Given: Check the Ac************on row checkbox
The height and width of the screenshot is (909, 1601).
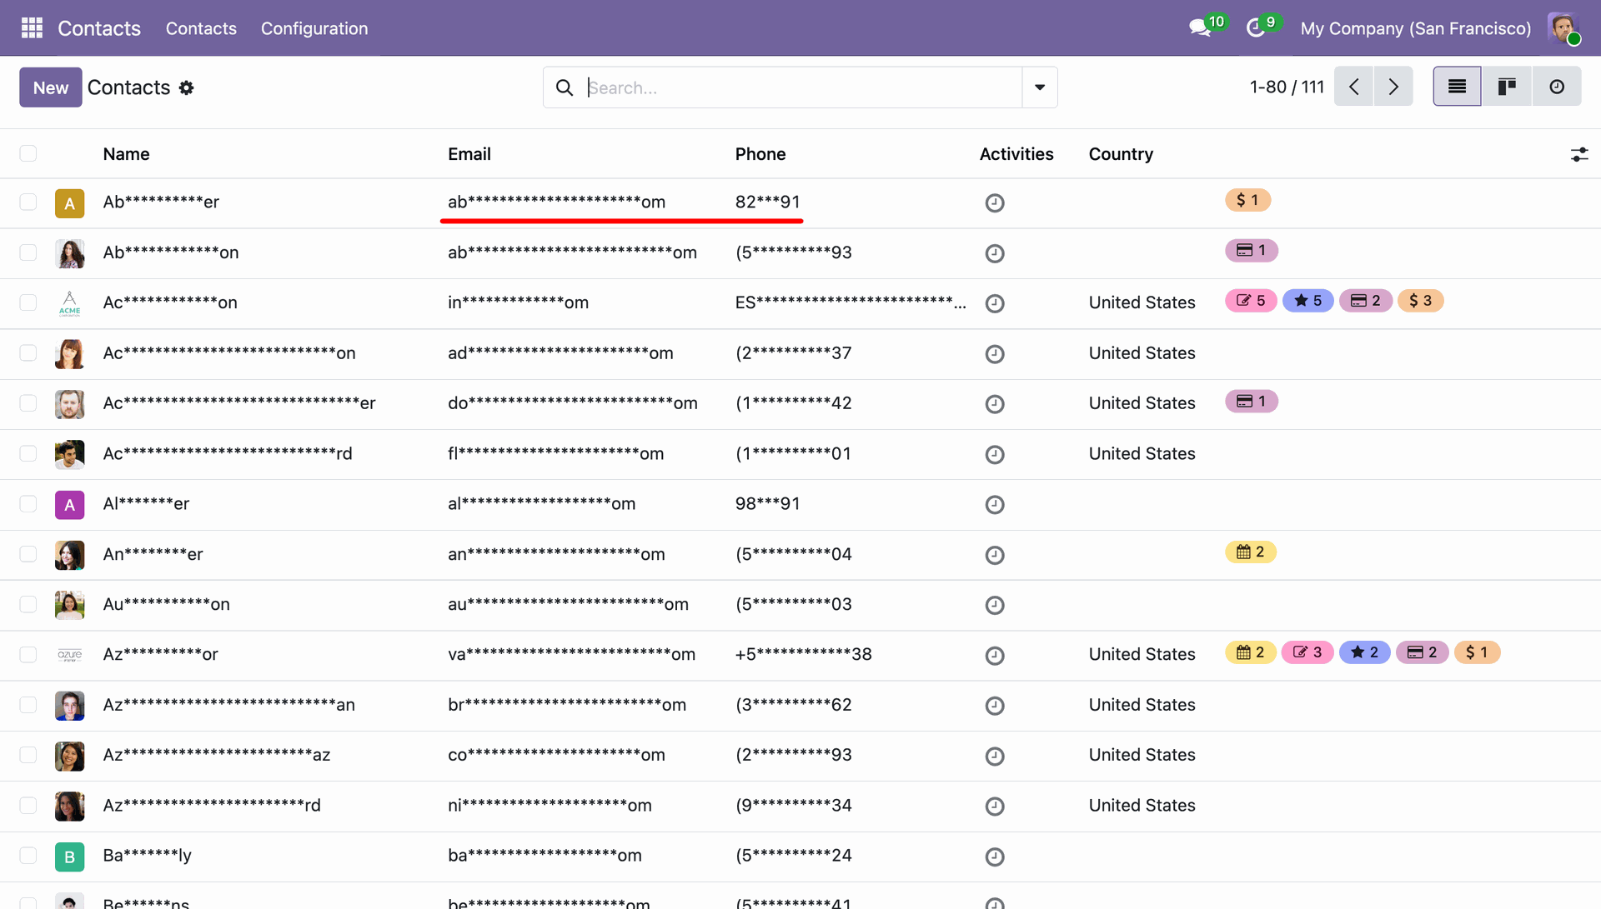Looking at the screenshot, I should 28,302.
